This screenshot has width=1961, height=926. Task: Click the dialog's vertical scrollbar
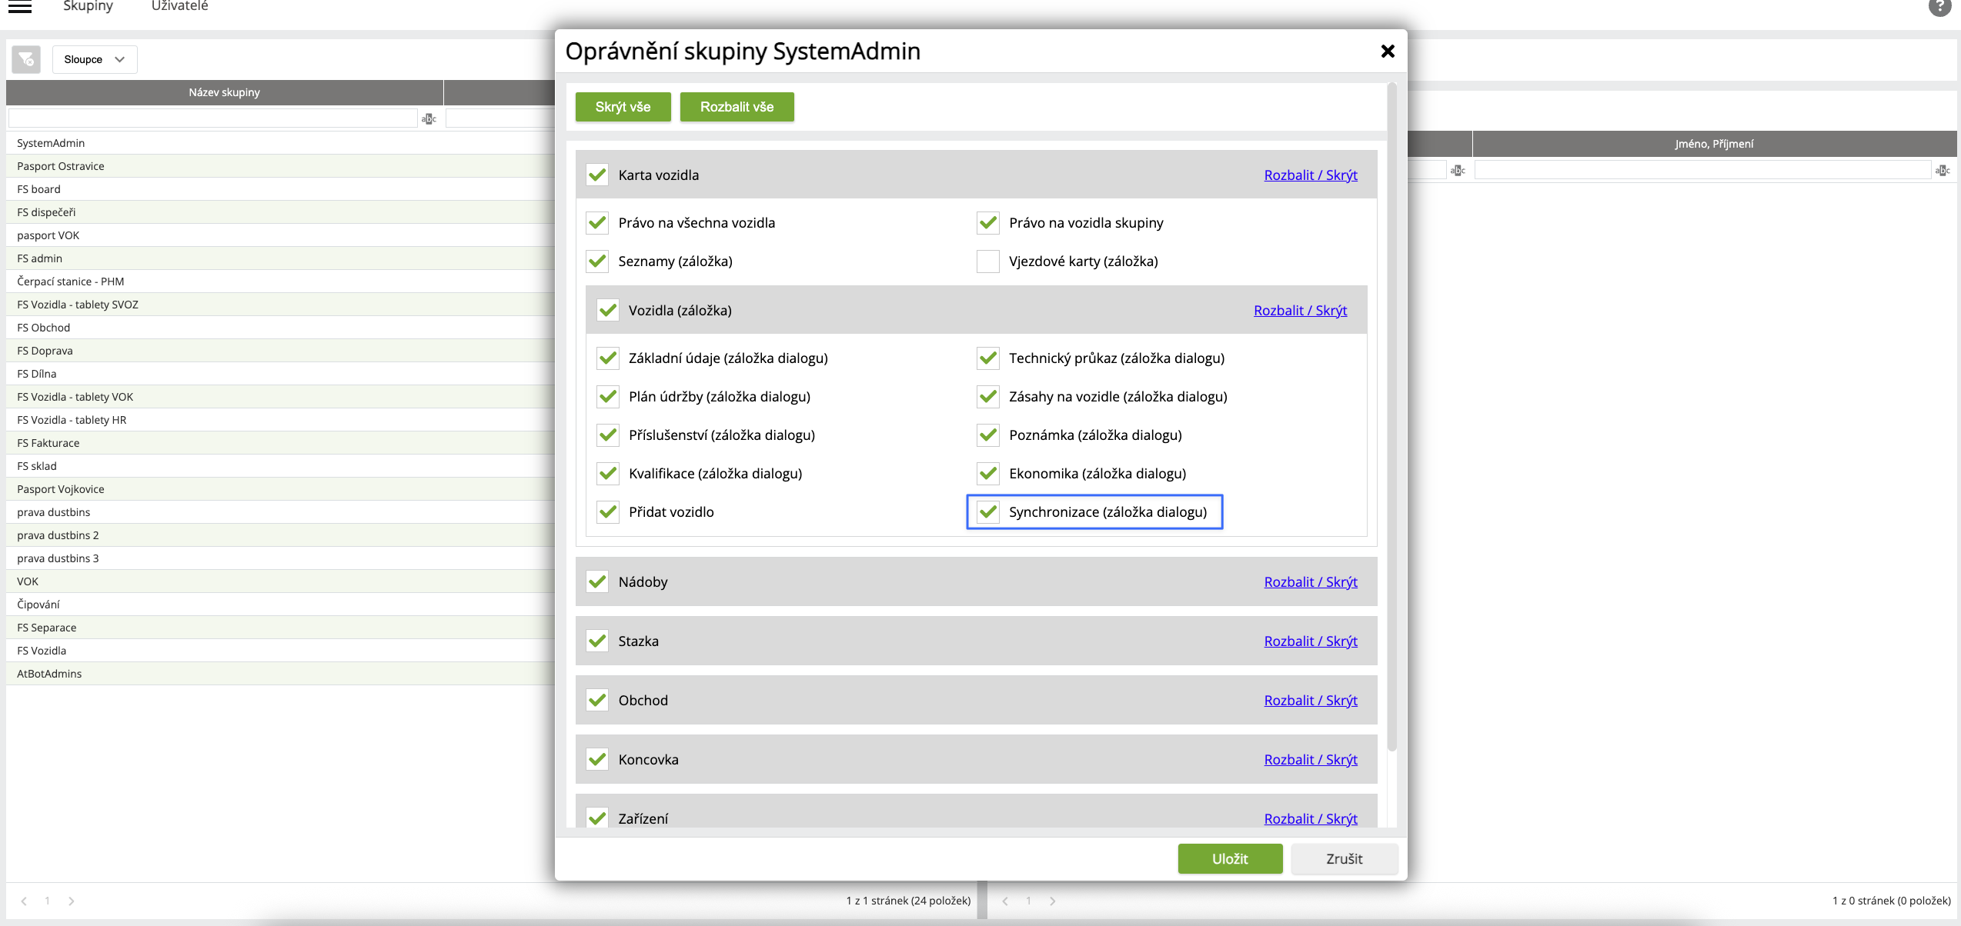click(1391, 415)
